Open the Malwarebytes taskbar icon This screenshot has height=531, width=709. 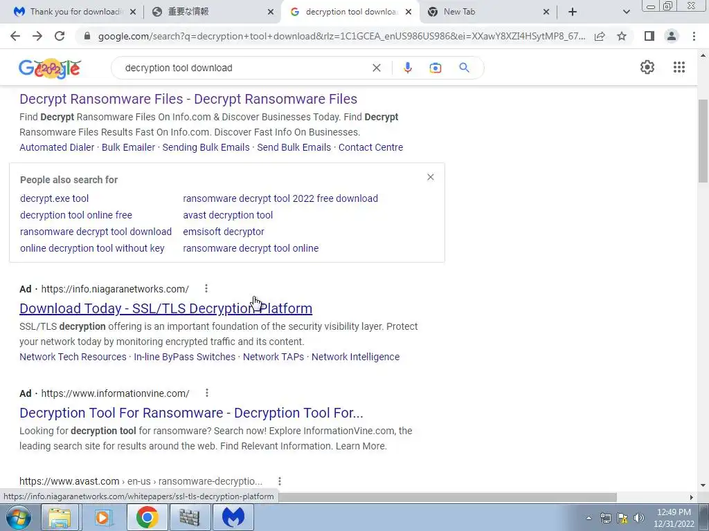233,517
